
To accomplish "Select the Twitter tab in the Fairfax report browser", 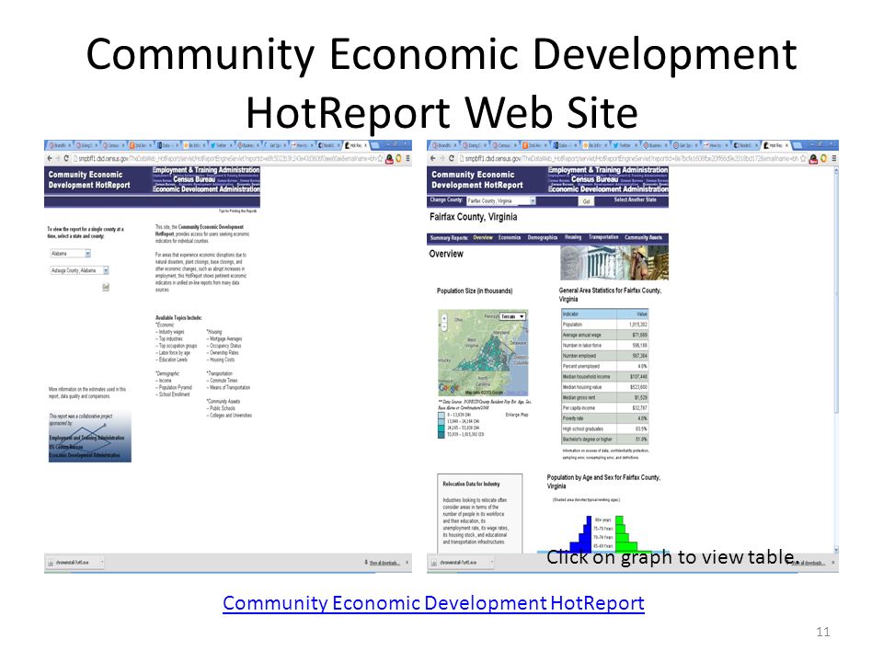I will (x=625, y=145).
